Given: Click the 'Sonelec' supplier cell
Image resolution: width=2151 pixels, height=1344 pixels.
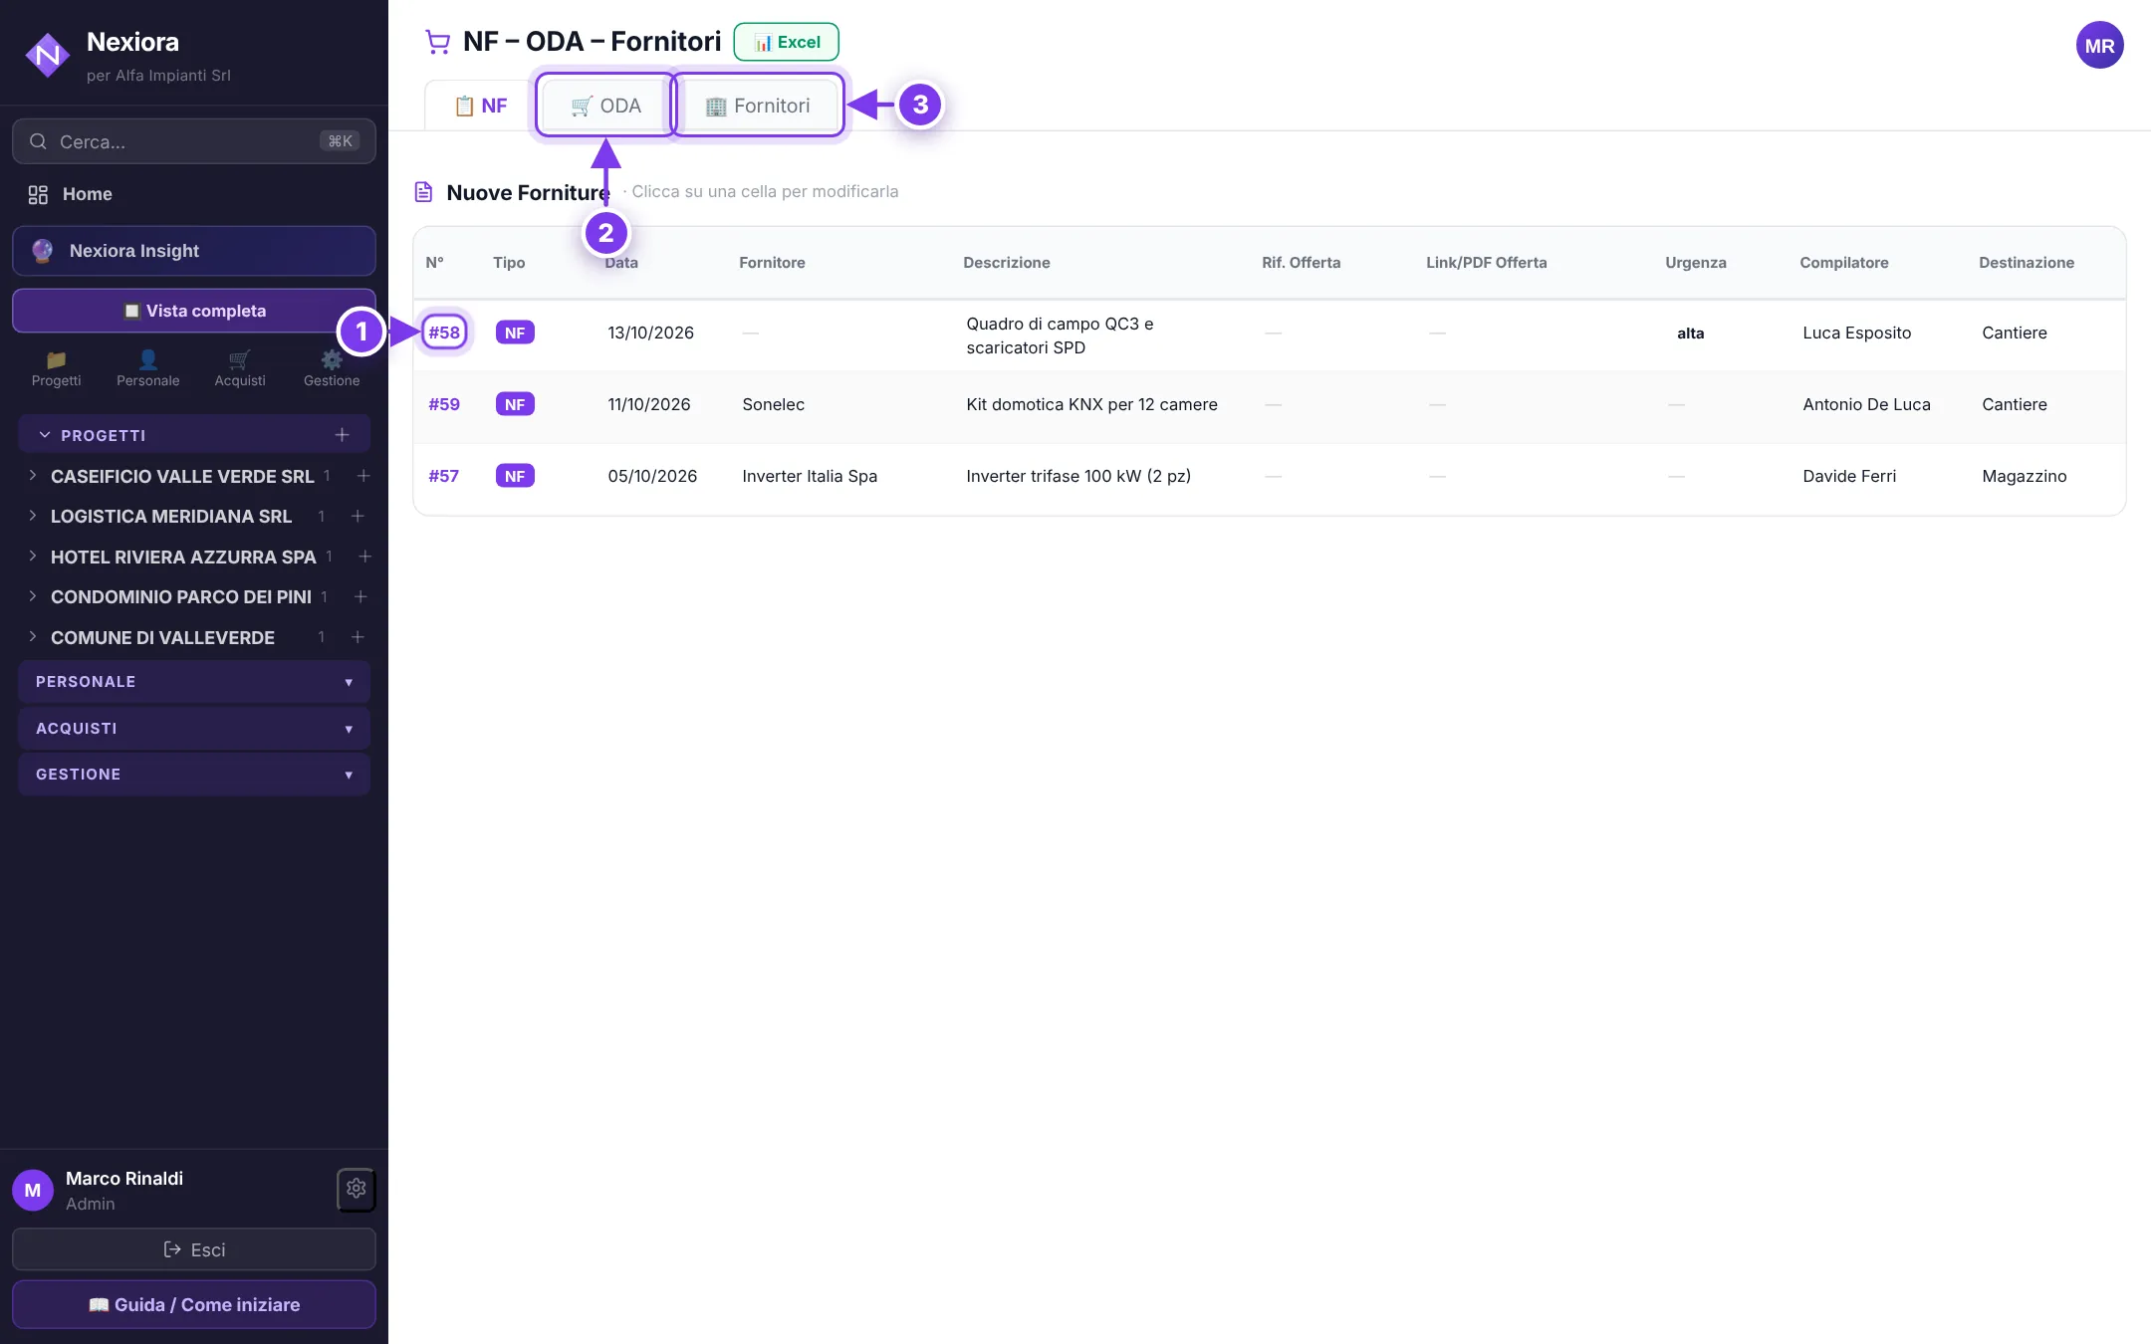Looking at the screenshot, I should point(773,404).
